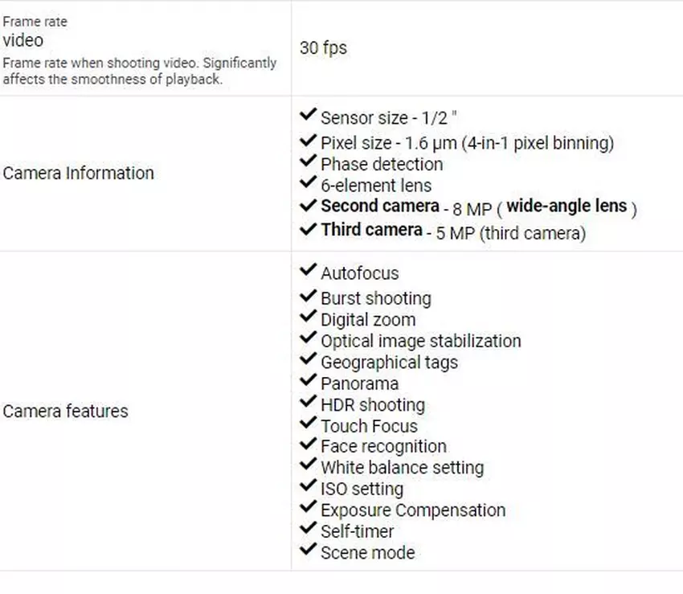
Task: Click the checkmark beside ISO setting
Action: tap(308, 487)
